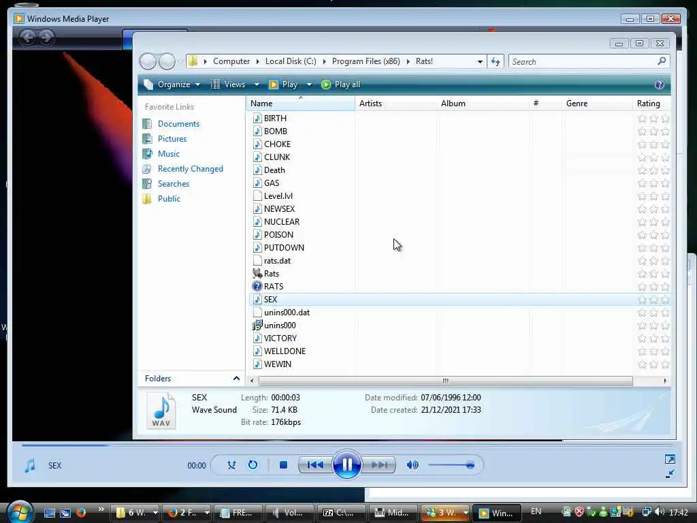The height and width of the screenshot is (523, 697).
Task: Select the WEWIN sound file
Action: [x=278, y=364]
